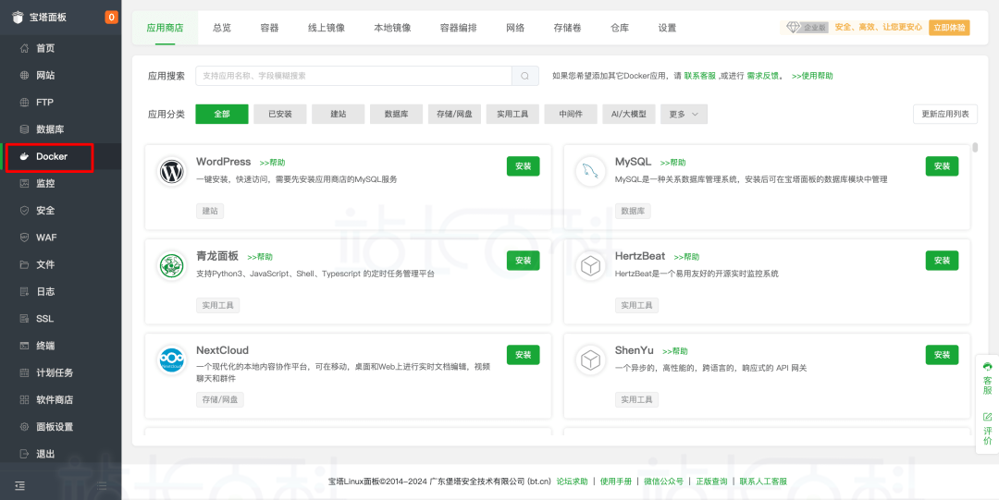
Task: Click the WordPress app logo icon
Action: [171, 172]
